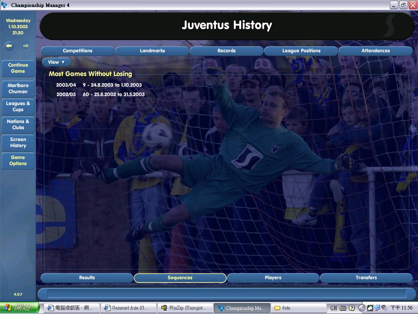This screenshot has width=418, height=314.
Task: Click the CH language indicator
Action: 334,308
